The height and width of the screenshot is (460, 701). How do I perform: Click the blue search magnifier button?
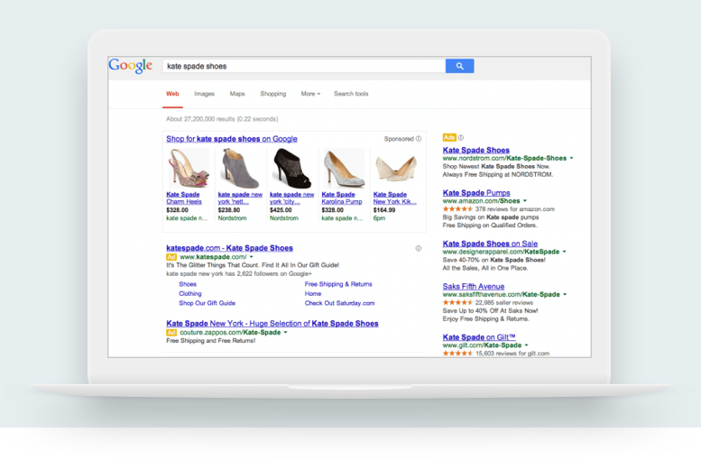(x=459, y=66)
